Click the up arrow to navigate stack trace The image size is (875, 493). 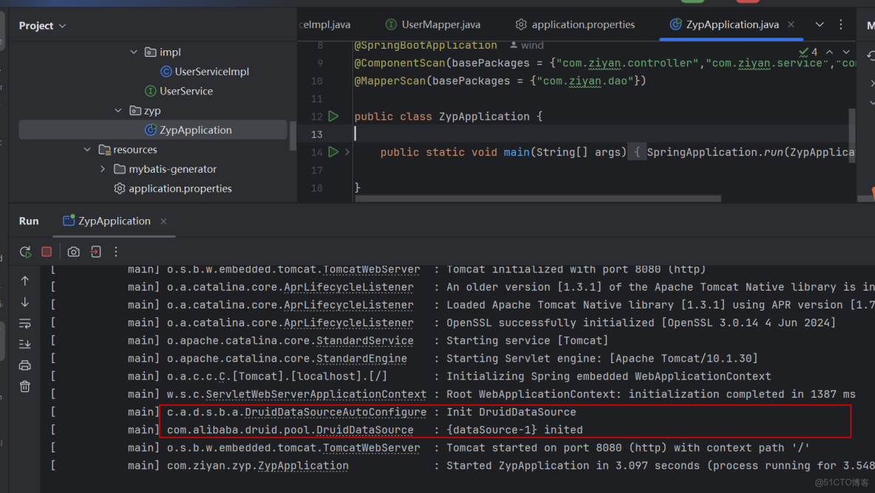click(x=24, y=280)
